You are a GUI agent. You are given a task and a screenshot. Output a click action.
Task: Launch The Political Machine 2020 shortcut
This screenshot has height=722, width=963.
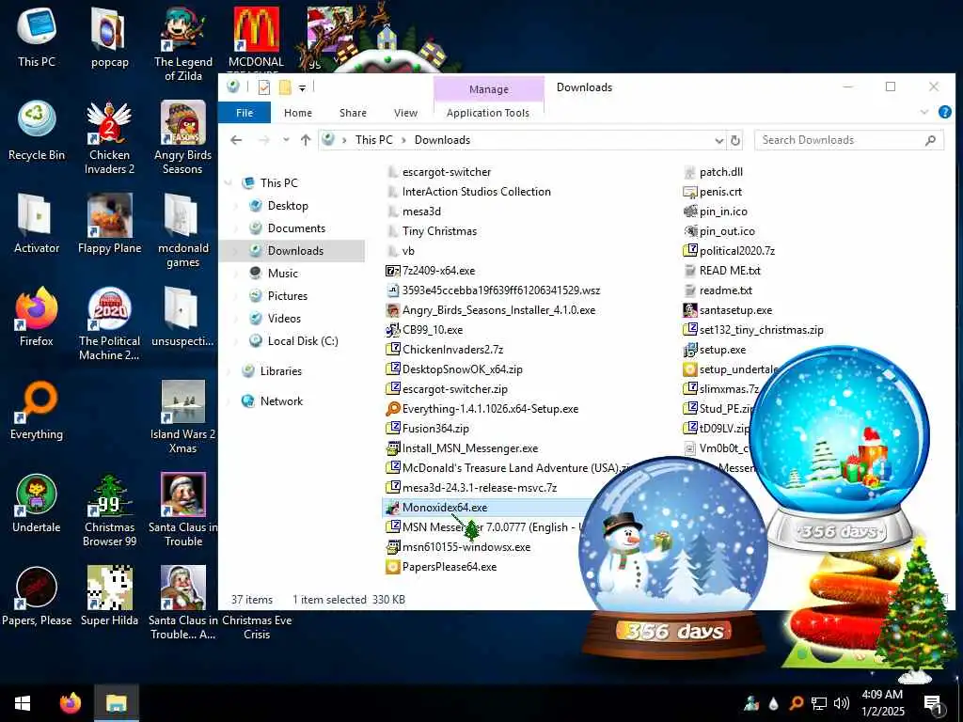pyautogui.click(x=109, y=323)
